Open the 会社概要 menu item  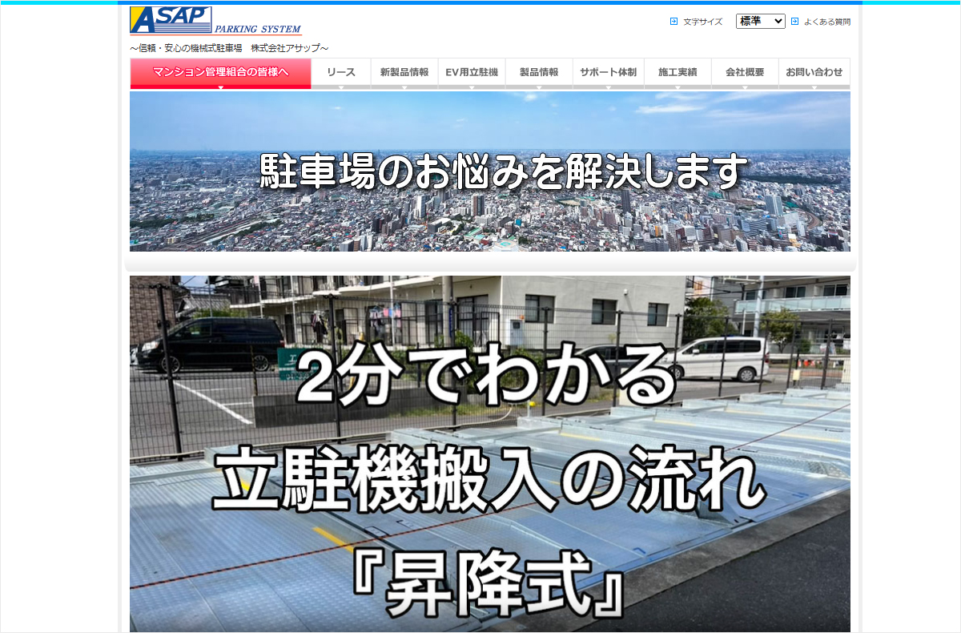(745, 72)
